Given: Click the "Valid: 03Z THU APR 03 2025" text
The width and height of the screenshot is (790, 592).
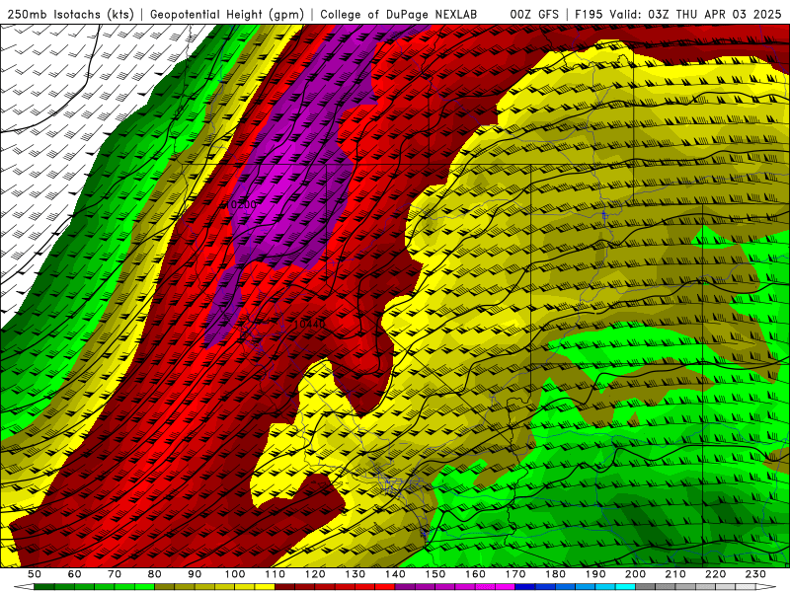Looking at the screenshot, I should tap(695, 14).
